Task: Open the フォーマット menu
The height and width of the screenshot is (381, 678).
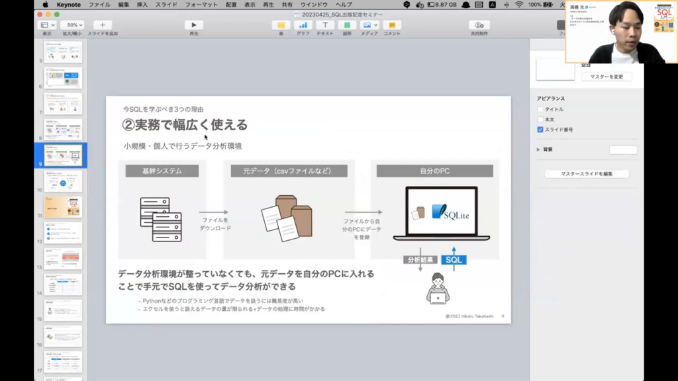Action: tap(201, 5)
